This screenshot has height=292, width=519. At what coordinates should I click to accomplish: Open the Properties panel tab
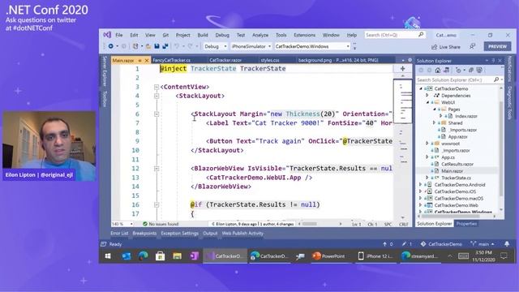coord(466,224)
